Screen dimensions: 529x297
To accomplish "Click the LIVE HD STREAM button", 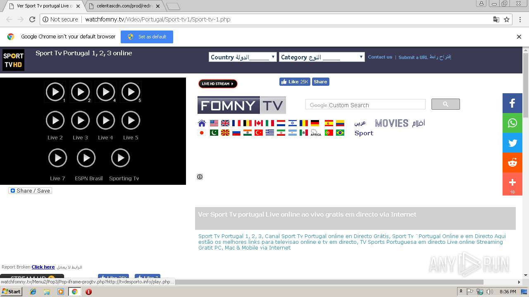I will (x=218, y=84).
